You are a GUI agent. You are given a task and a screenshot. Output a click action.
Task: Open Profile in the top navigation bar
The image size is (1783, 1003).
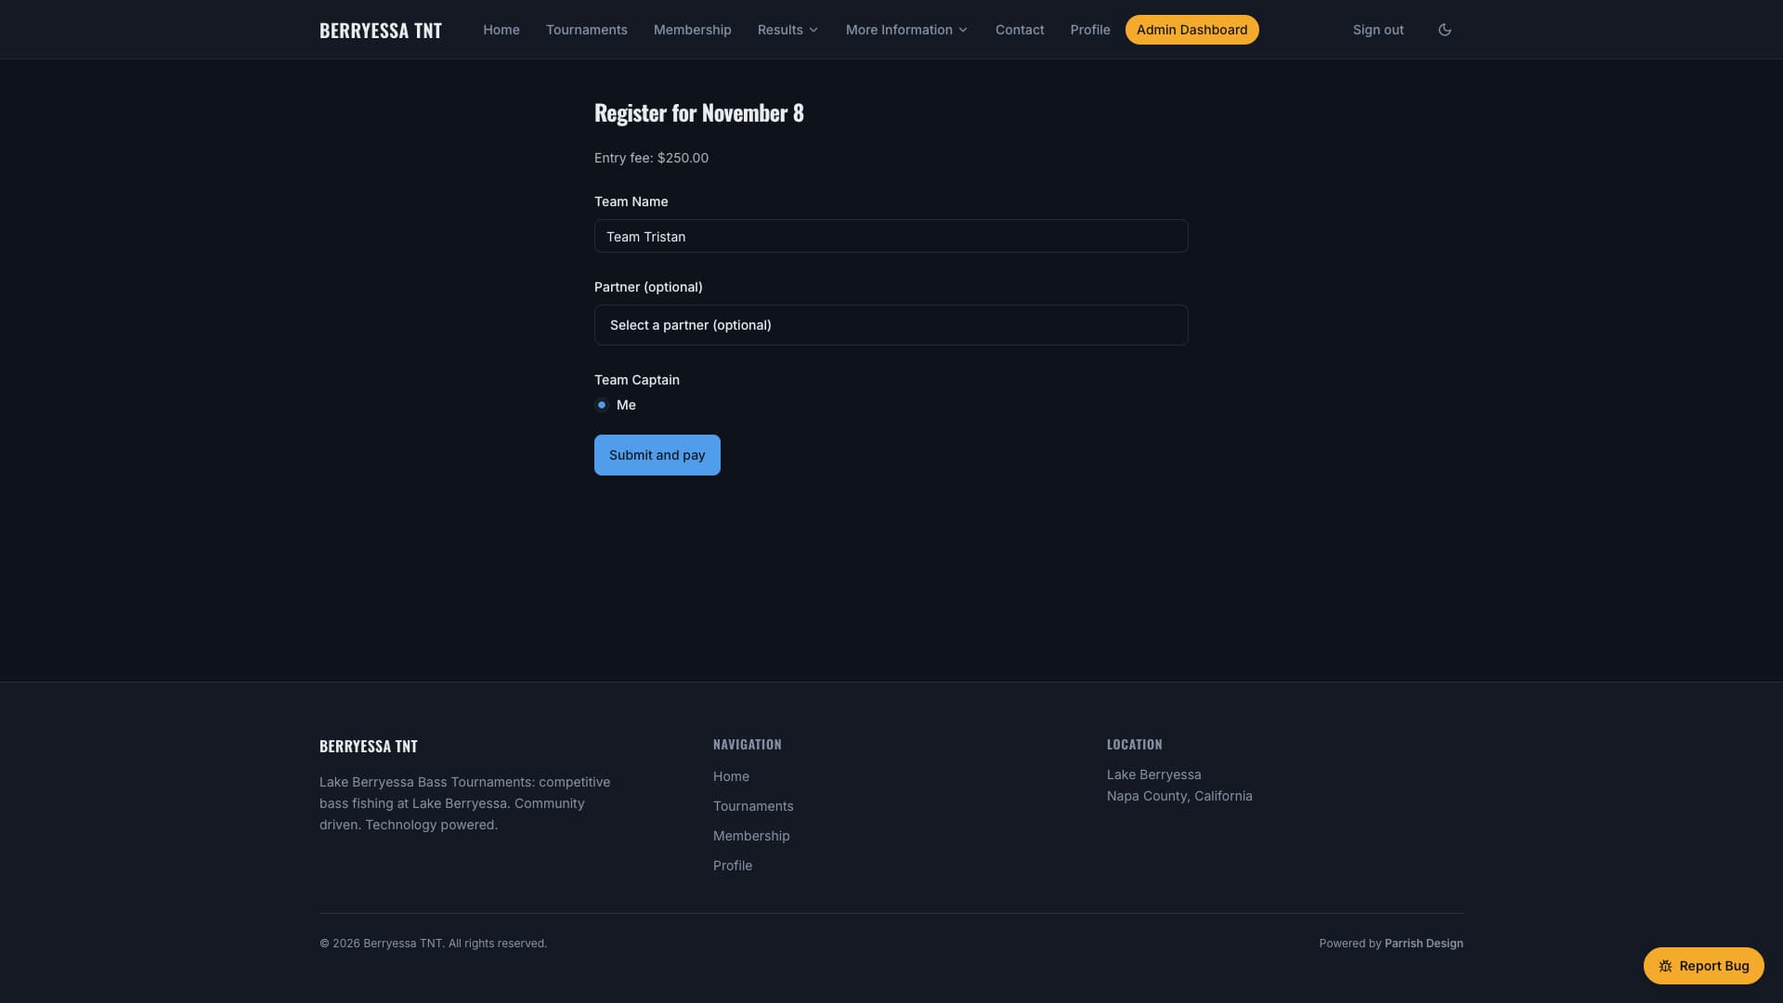click(1090, 30)
